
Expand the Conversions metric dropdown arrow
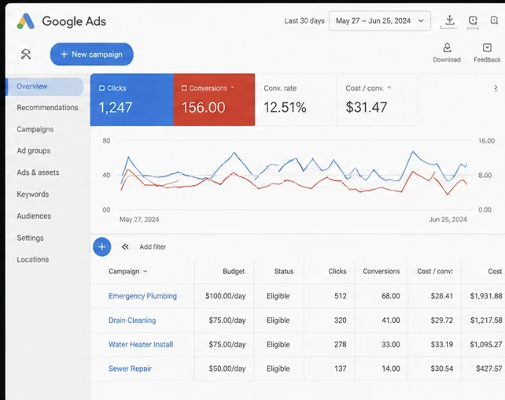233,87
